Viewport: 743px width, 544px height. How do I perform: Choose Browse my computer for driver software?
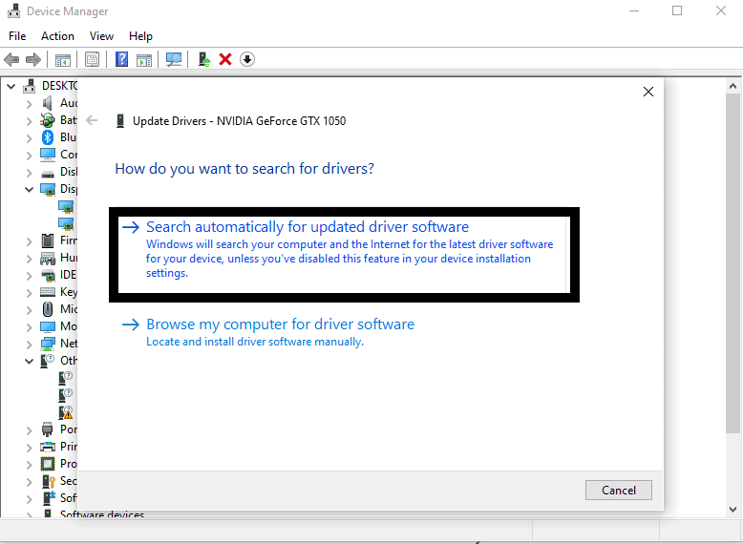click(268, 333)
